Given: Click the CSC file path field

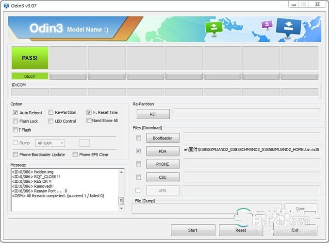Looking at the screenshot, I should click(252, 177).
